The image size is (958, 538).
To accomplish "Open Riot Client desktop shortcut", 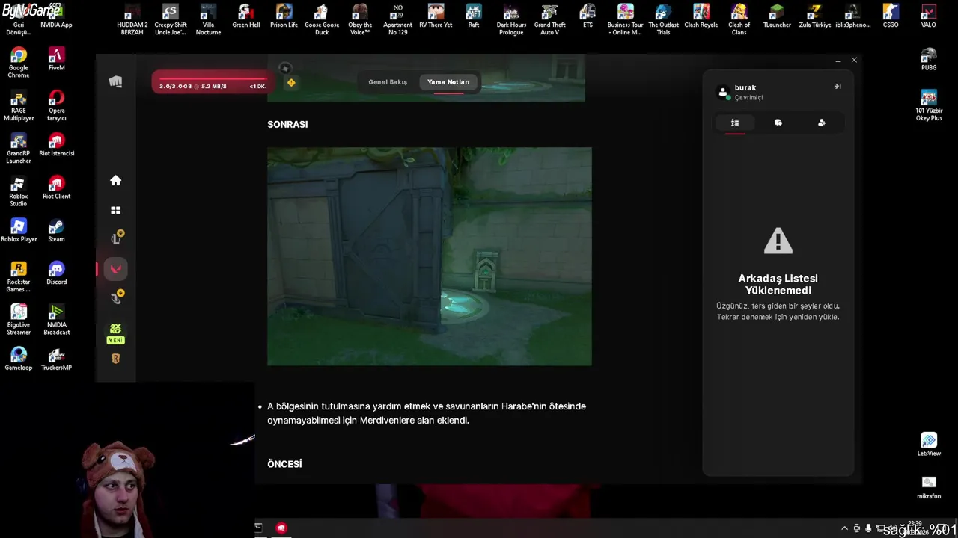I will pyautogui.click(x=56, y=188).
